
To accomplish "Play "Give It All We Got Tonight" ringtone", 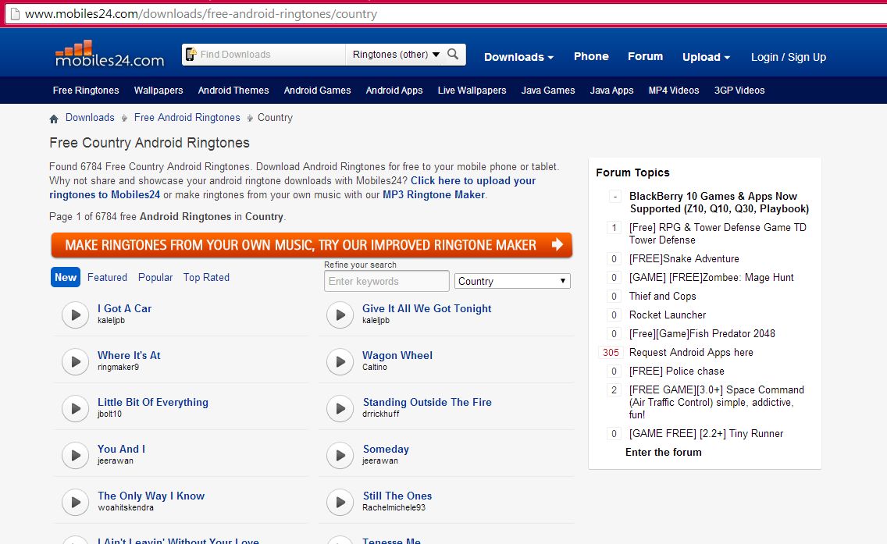I will pyautogui.click(x=340, y=315).
